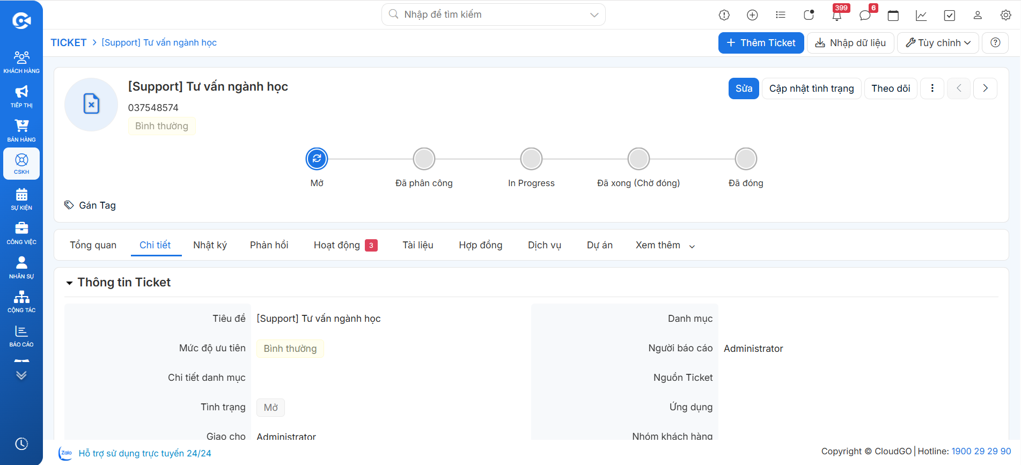Open the Nhân sự HR module
The height and width of the screenshot is (465, 1021).
tap(21, 267)
